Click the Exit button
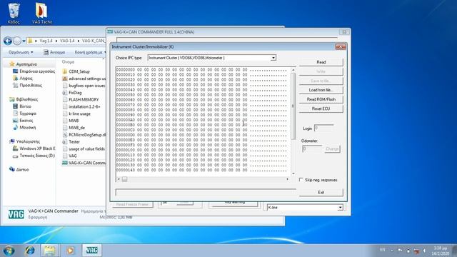The width and height of the screenshot is (457, 257). [321, 192]
